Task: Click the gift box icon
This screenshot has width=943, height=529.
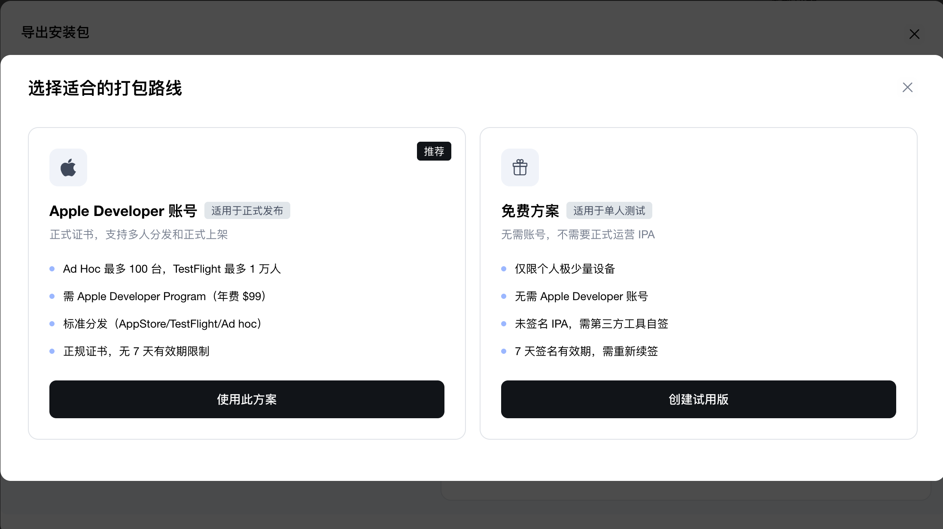Action: (520, 167)
